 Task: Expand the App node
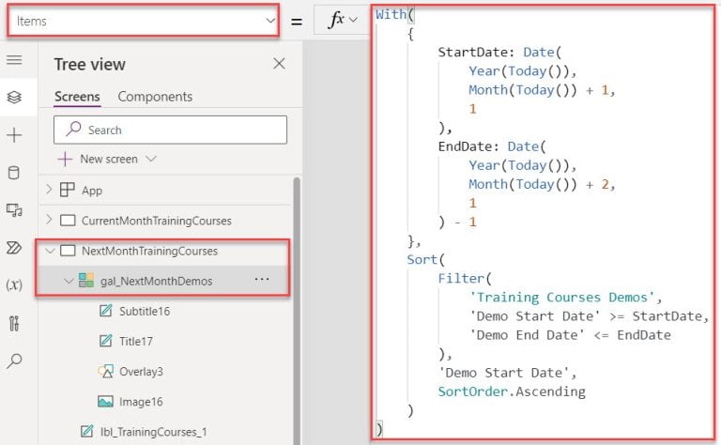49,190
